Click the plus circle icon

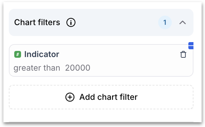click(70, 97)
